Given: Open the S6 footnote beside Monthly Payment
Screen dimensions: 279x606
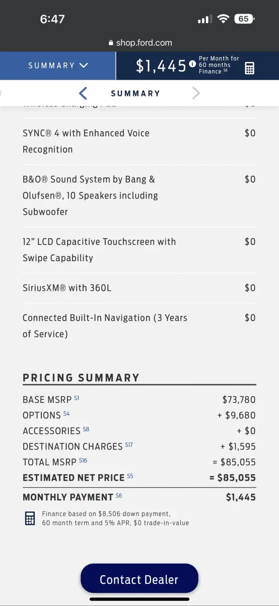Looking at the screenshot, I should [119, 495].
